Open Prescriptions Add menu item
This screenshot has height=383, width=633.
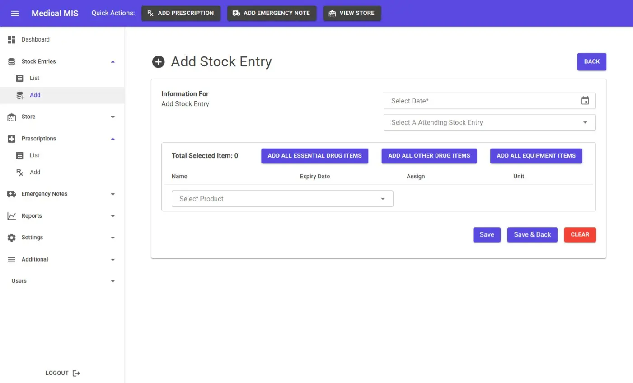pos(35,172)
